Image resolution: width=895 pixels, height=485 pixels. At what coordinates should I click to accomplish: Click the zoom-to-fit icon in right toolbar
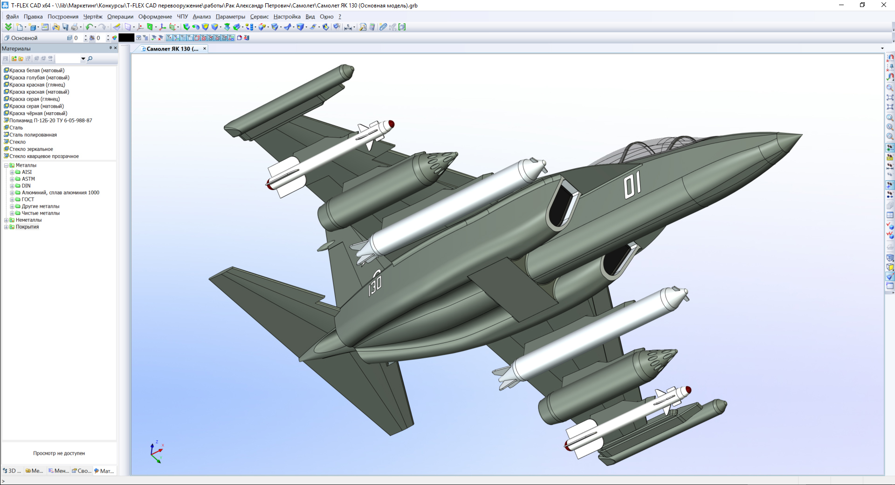tap(890, 97)
